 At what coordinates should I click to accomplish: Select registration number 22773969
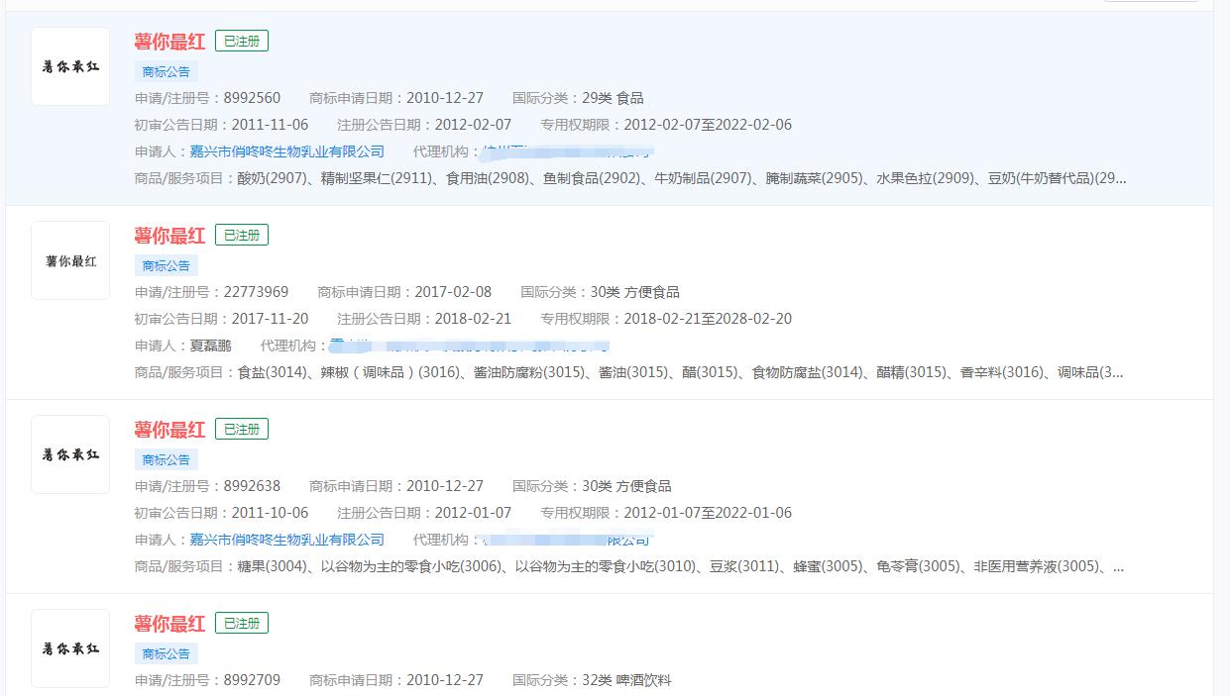(x=256, y=292)
